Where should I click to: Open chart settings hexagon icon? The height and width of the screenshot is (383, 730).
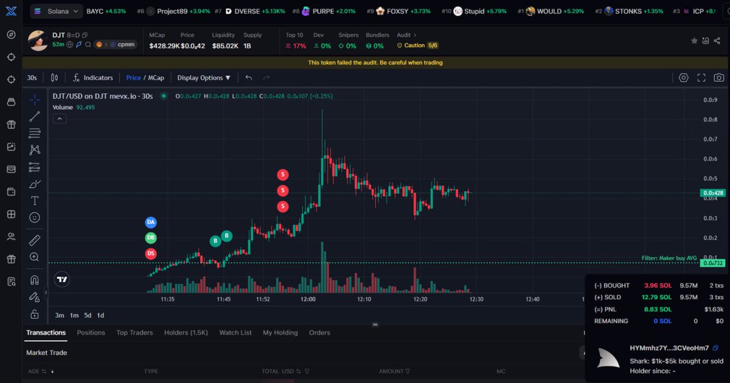(x=683, y=78)
